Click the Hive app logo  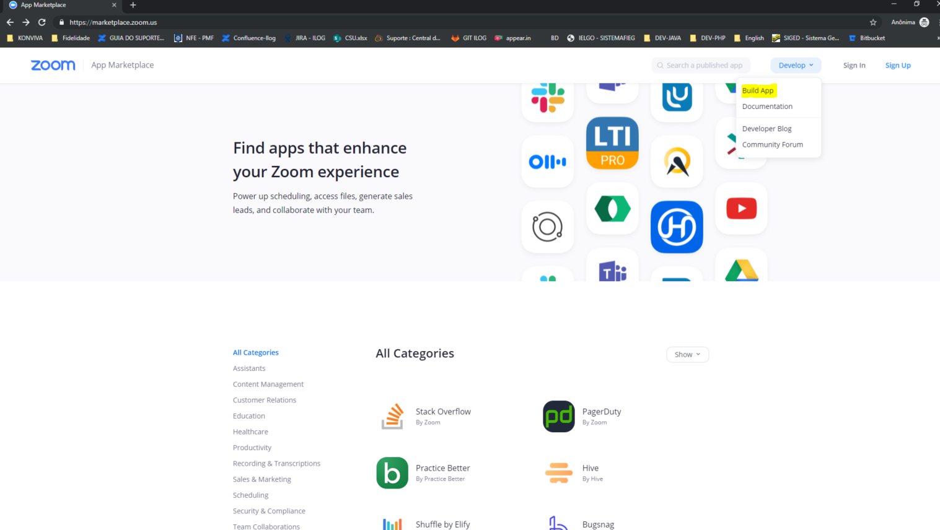coord(559,473)
